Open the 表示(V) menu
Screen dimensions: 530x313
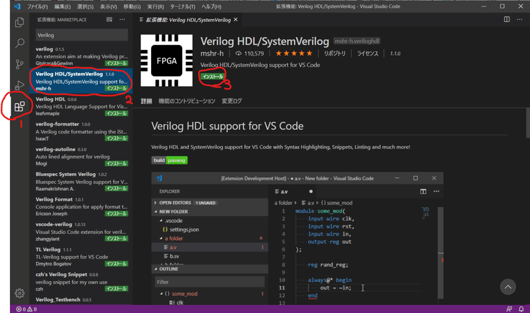[x=109, y=7]
